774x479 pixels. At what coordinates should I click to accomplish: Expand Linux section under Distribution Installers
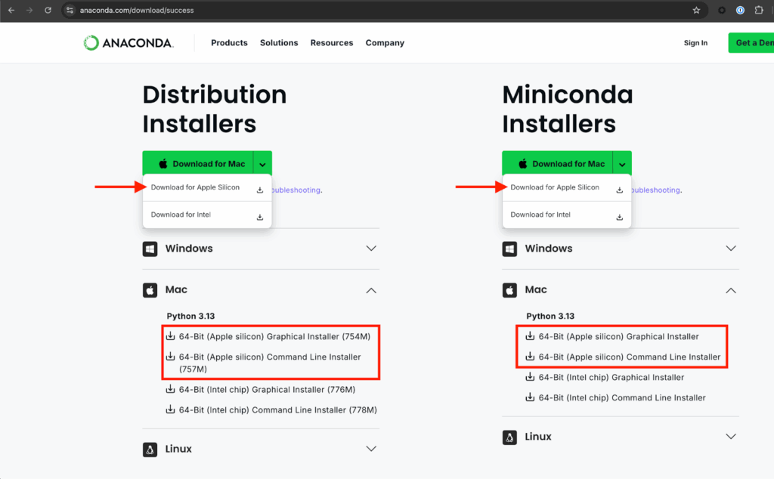(371, 449)
